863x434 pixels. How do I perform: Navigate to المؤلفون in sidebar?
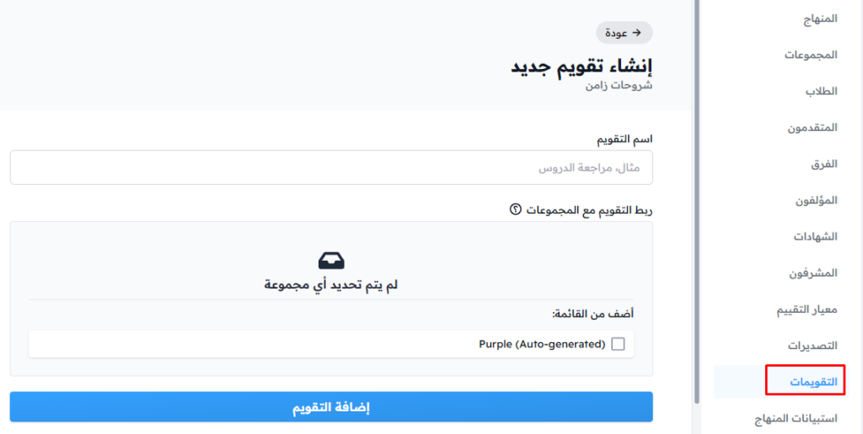816,200
